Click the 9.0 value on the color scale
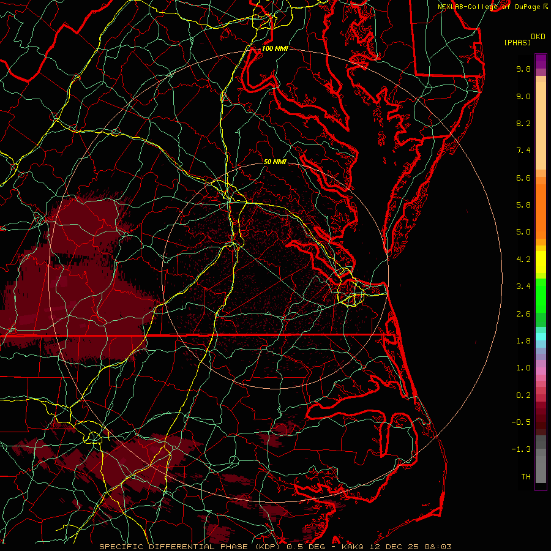This screenshot has height=551, width=551. [x=523, y=96]
